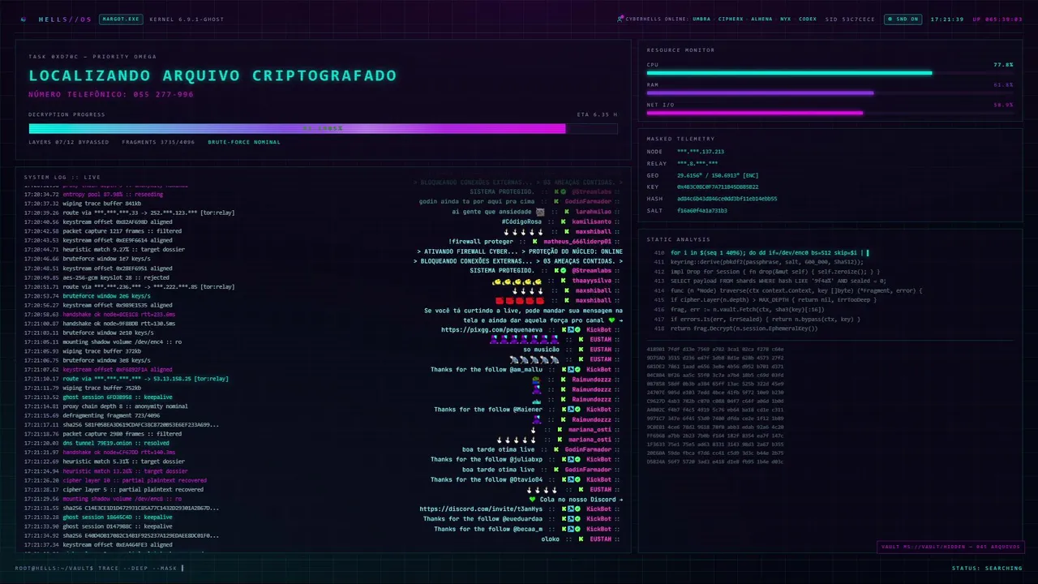Viewport: 1038px width, 584px height.
Task: Click 'STATUS: SEARCHING' in bottom bar
Action: [987, 568]
